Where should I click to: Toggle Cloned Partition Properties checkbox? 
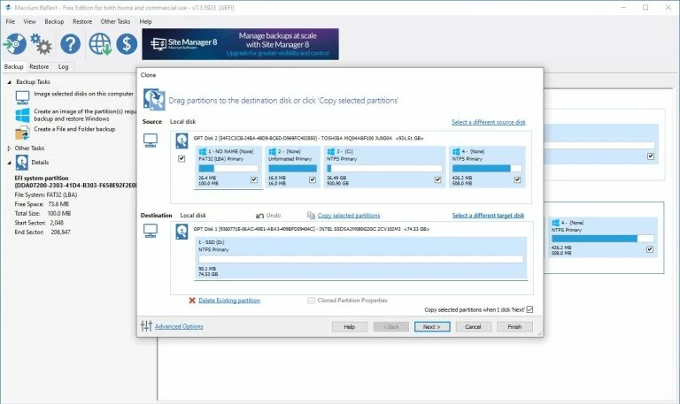click(311, 300)
